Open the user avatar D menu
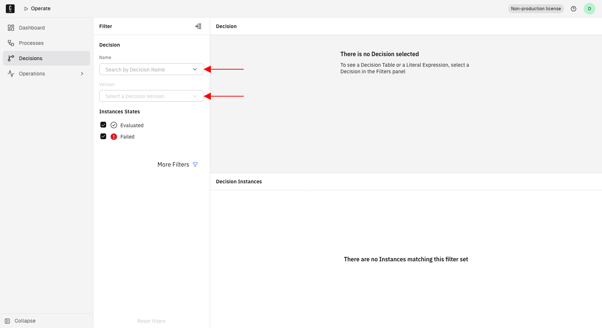Viewport: 602px width, 328px height. click(590, 9)
